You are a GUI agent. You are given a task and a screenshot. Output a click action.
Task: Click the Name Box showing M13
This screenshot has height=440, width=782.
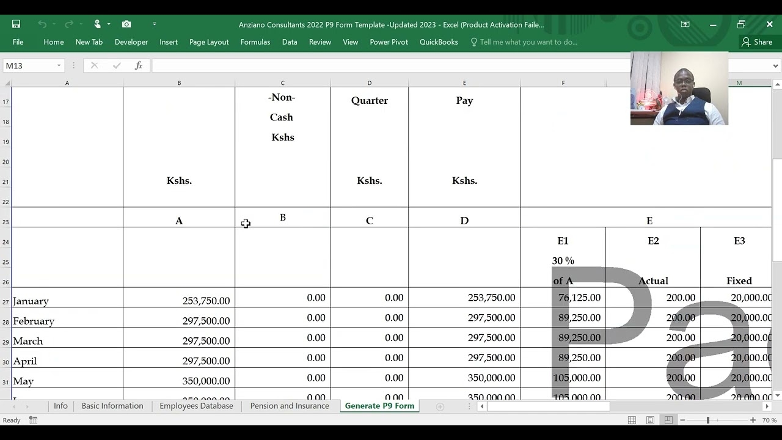click(28, 65)
